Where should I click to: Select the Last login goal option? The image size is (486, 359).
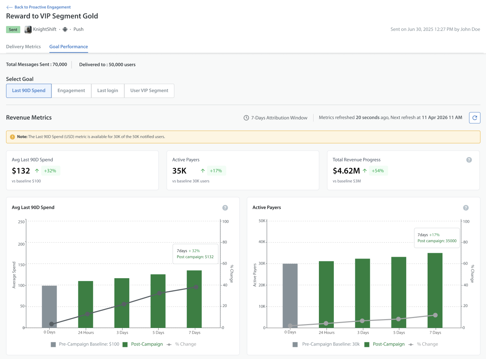[108, 90]
